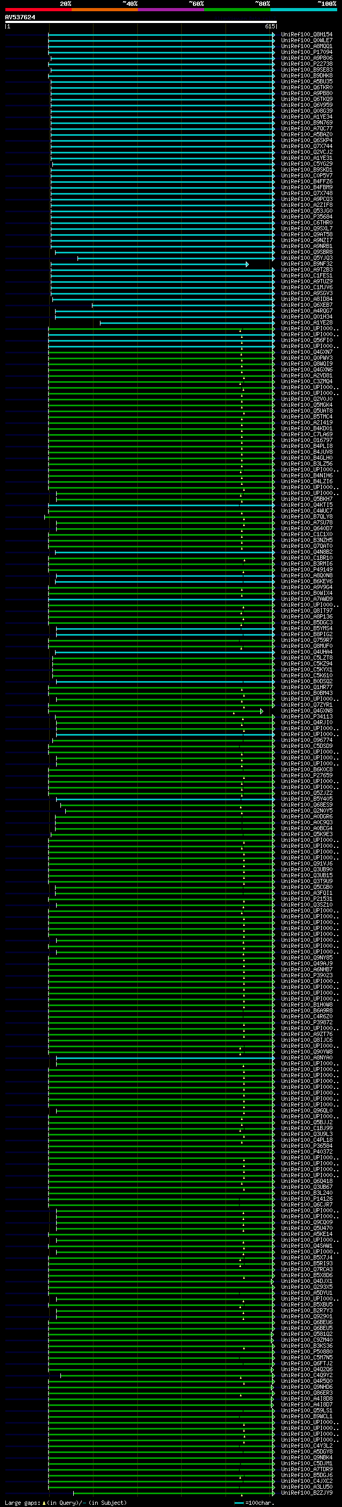
Task: Select label UniRef100_P35684
Action: [307, 217]
